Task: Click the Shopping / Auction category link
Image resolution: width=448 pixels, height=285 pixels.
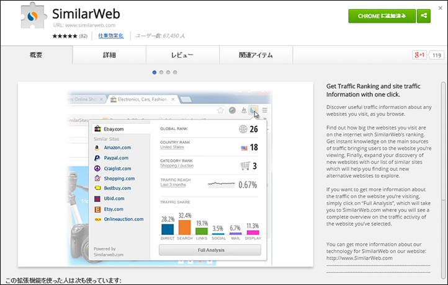Action: coord(177,166)
